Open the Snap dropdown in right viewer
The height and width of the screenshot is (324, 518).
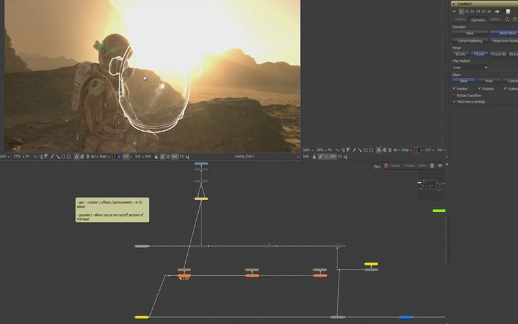(x=407, y=150)
